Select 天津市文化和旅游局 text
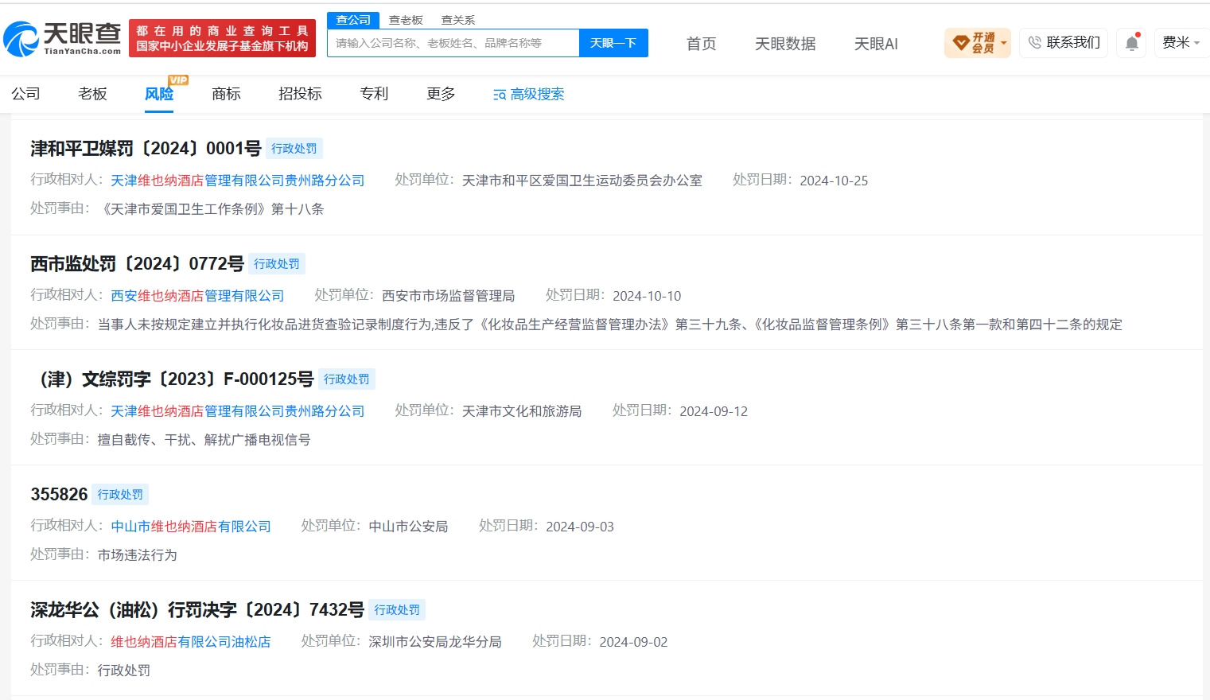This screenshot has width=1210, height=700. click(x=522, y=411)
